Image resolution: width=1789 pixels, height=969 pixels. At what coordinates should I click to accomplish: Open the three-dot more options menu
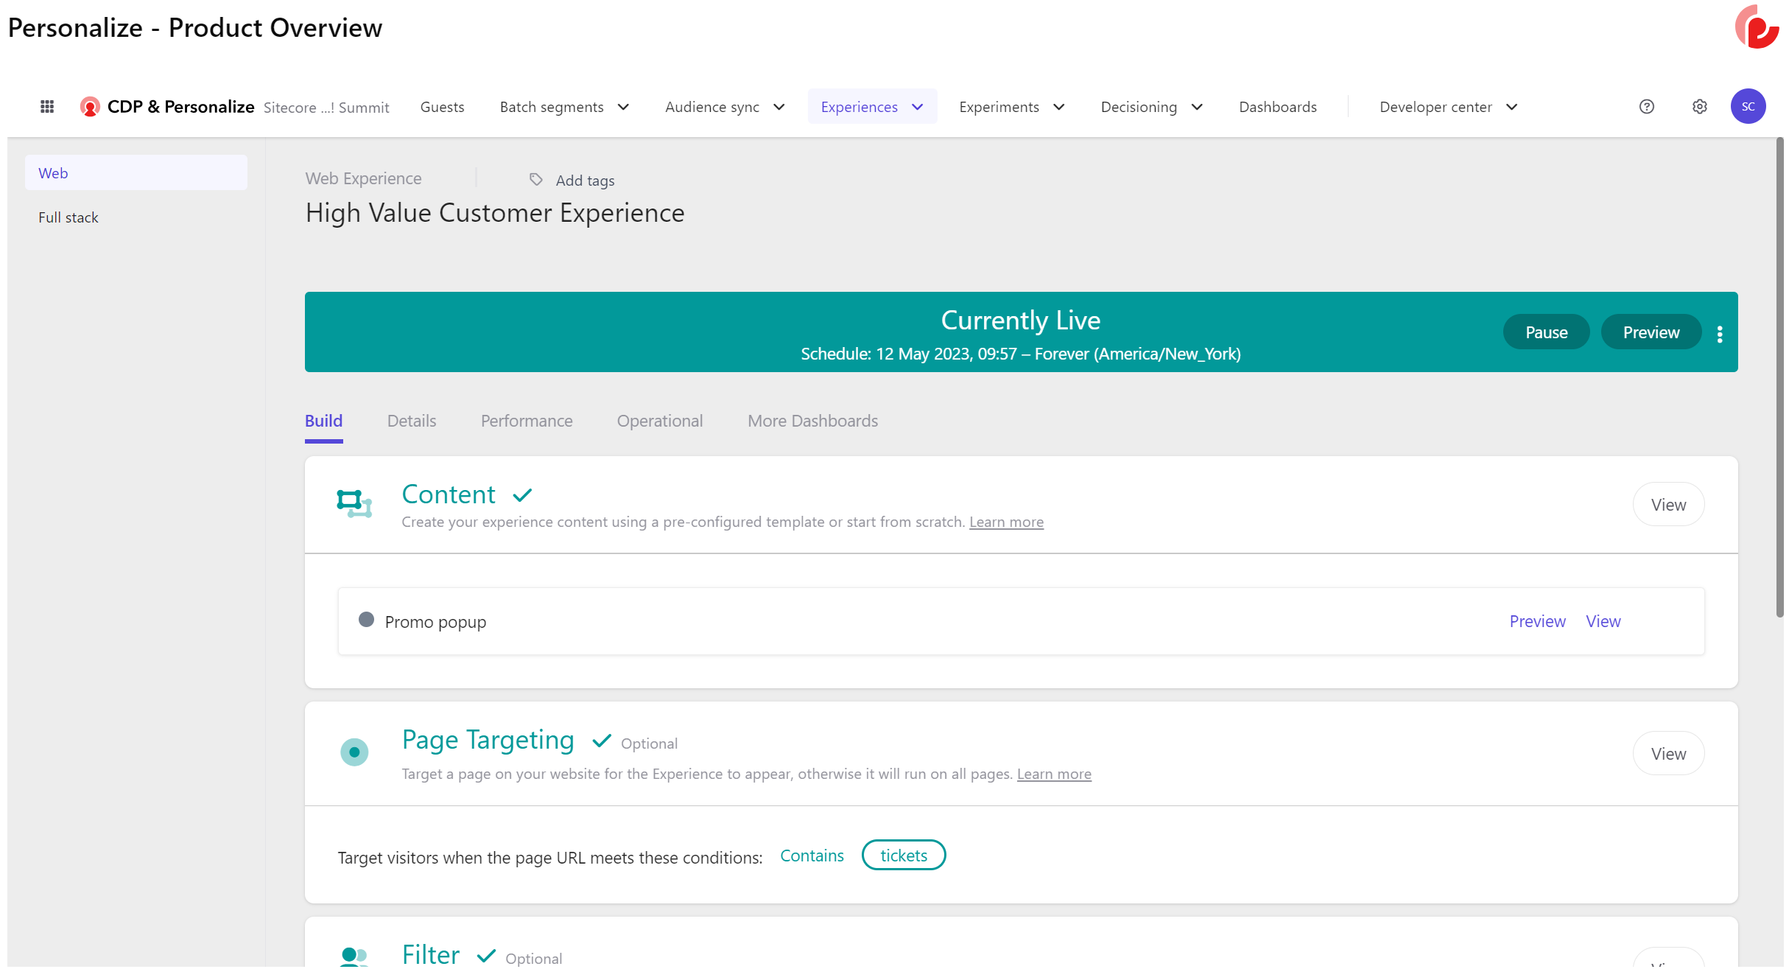1719,334
